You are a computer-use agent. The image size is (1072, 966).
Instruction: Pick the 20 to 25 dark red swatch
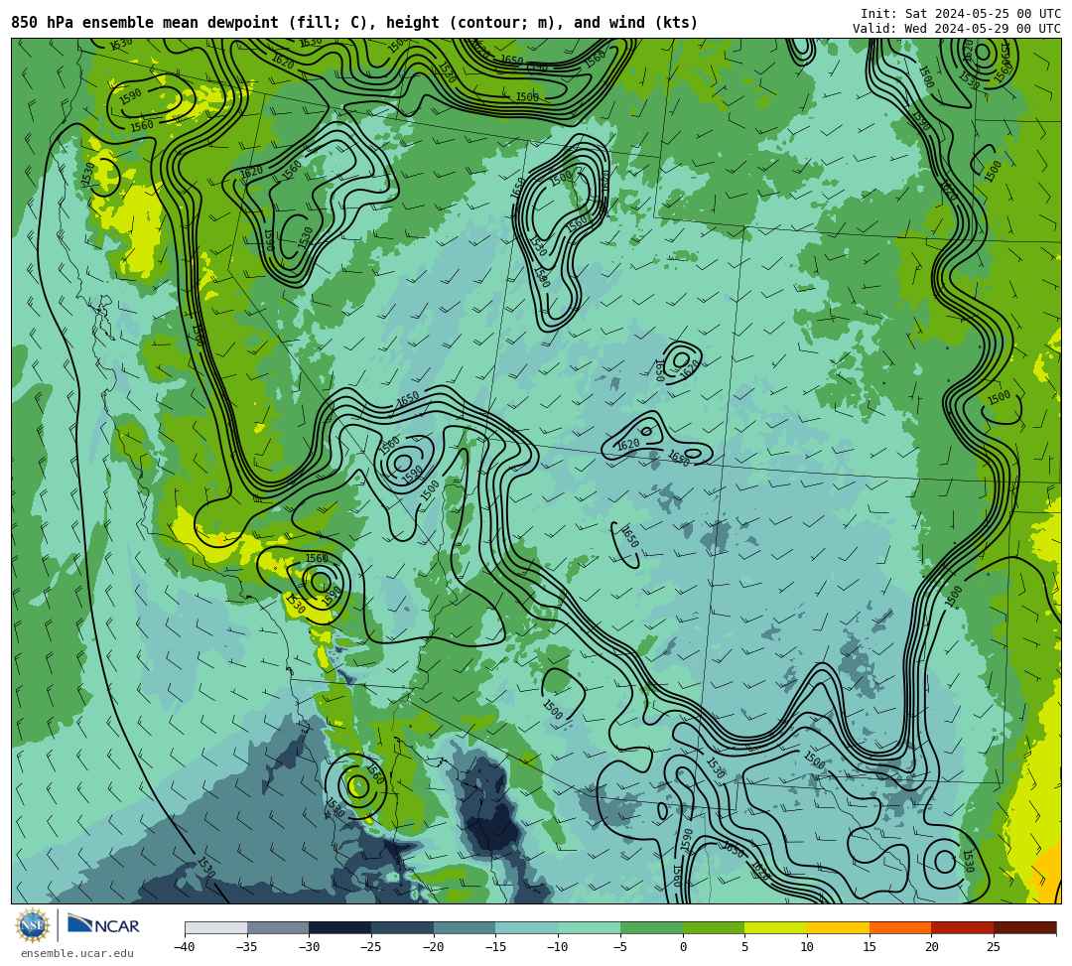tap(963, 927)
